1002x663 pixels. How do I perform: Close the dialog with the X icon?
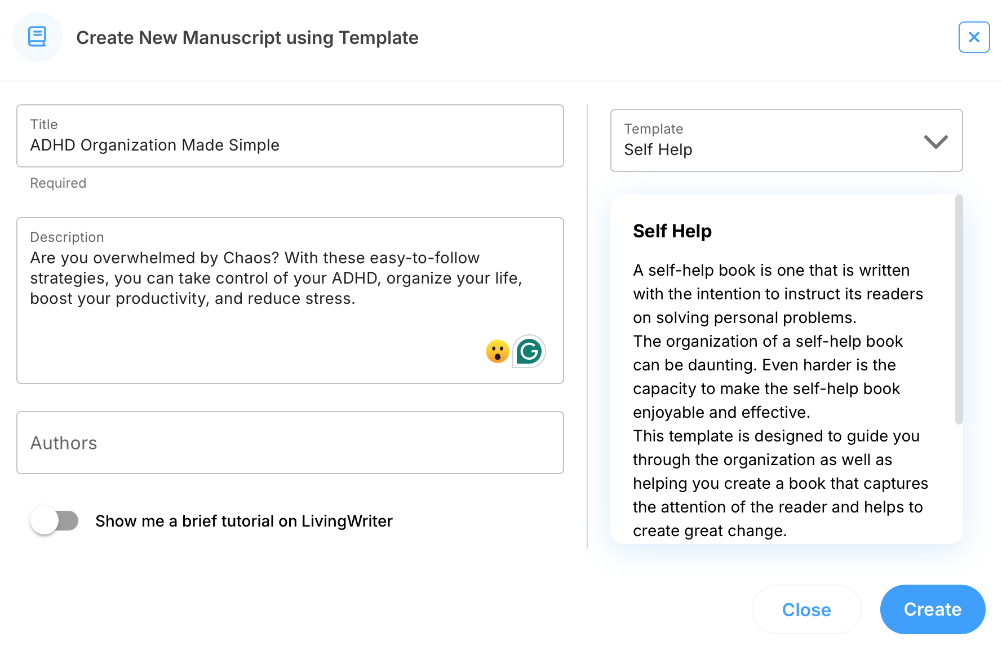pyautogui.click(x=974, y=37)
